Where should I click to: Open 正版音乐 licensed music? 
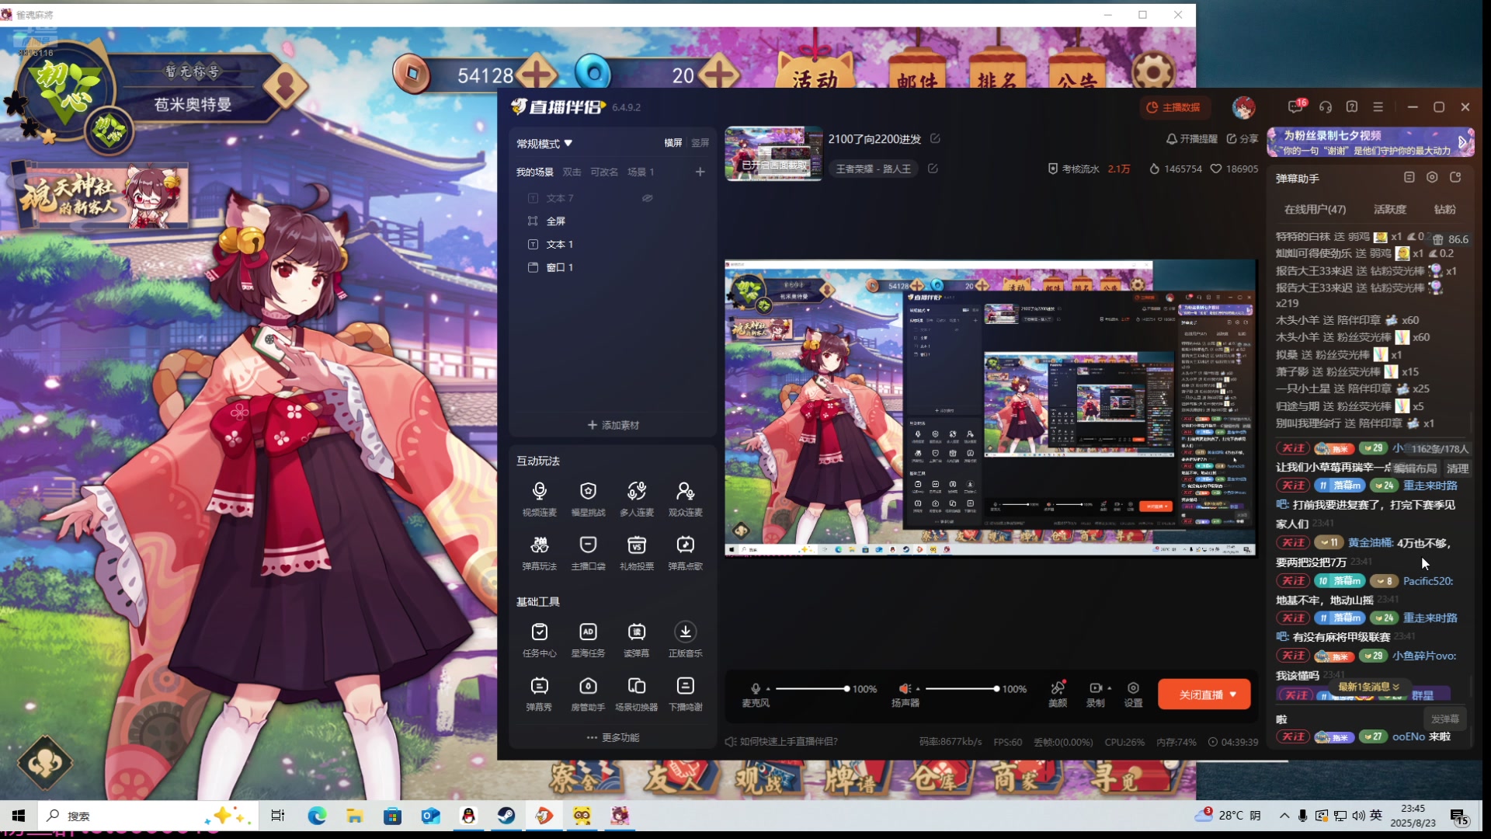pyautogui.click(x=685, y=639)
